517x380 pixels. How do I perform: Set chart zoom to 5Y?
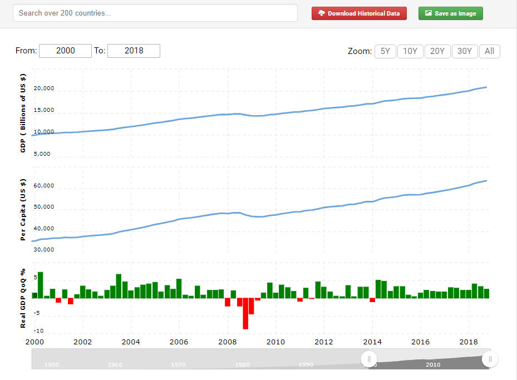[x=385, y=51]
